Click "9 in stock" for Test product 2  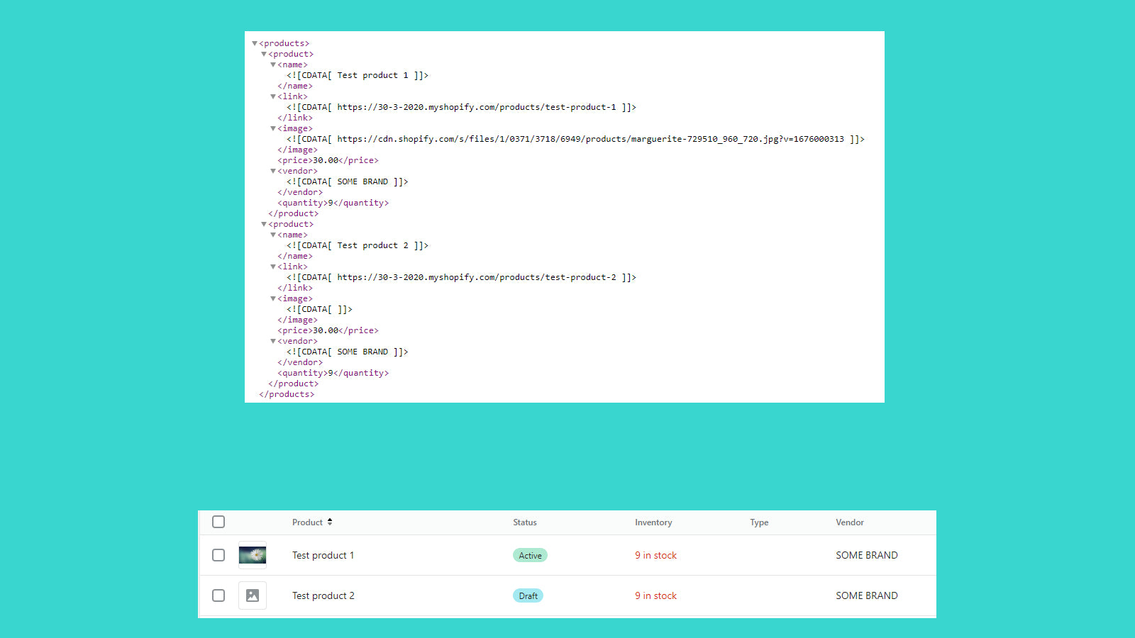point(655,595)
